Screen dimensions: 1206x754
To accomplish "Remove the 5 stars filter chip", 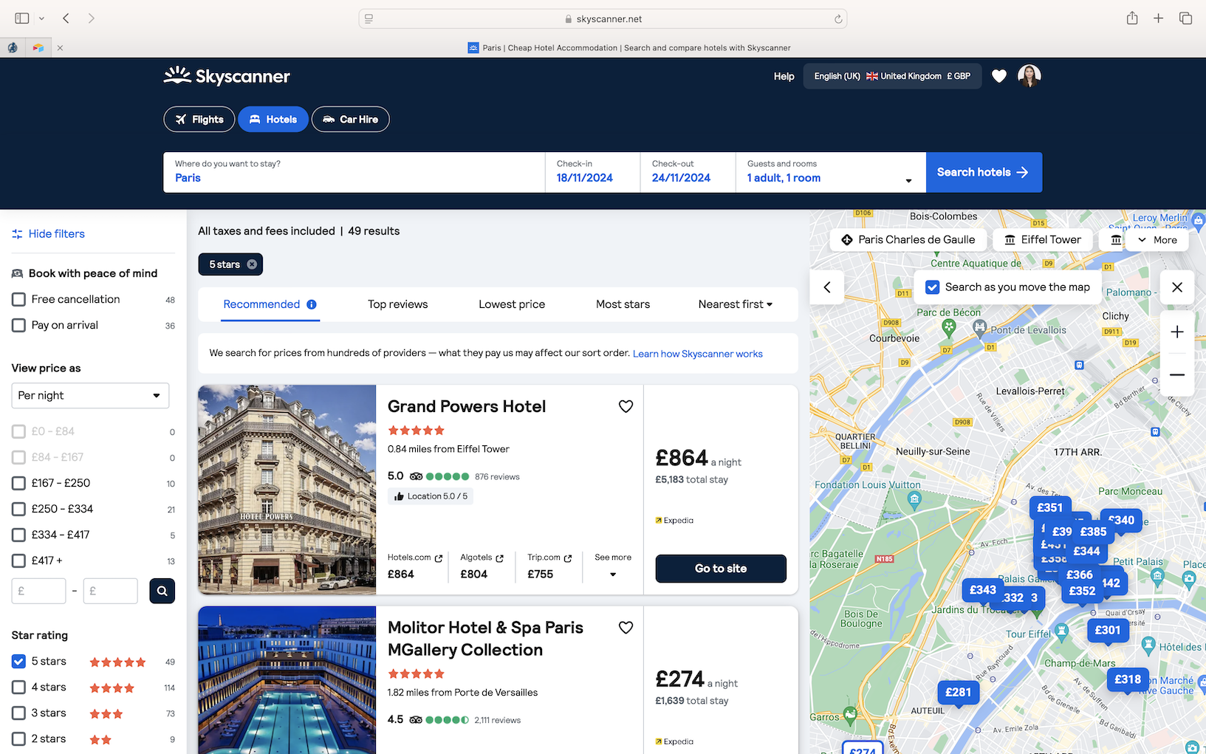I will coord(252,264).
